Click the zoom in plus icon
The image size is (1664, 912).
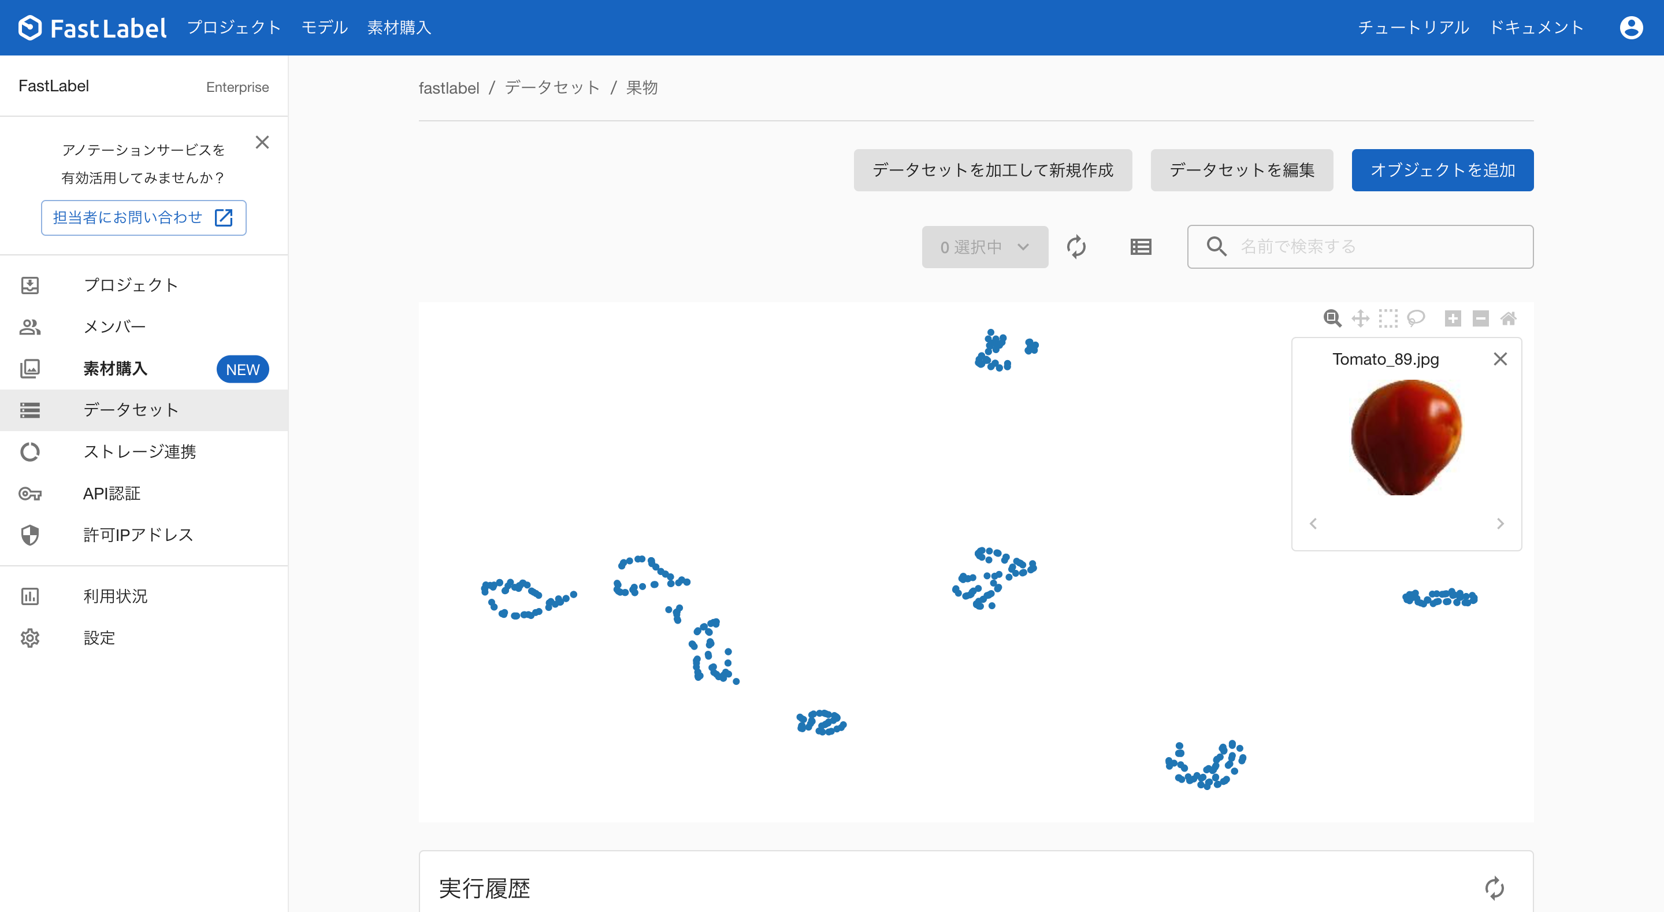(1453, 318)
